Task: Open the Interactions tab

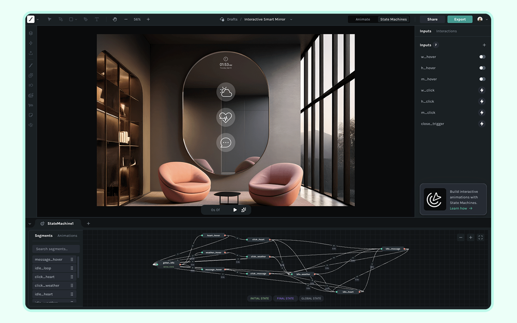Action: 446,31
